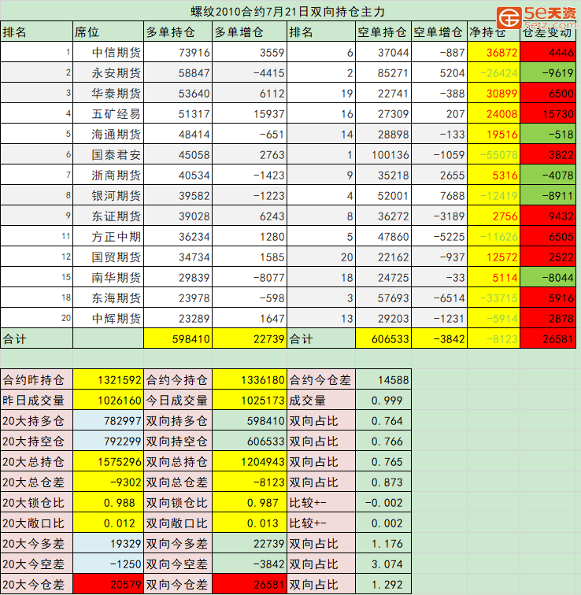Select the 多单持仓 column header
This screenshot has height=595, width=581.
tap(166, 32)
